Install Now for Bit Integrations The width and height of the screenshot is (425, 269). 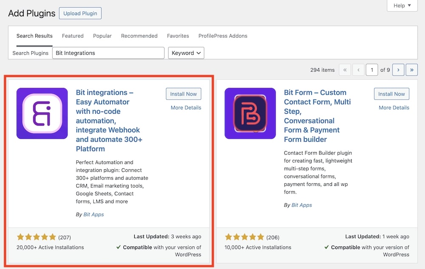coord(183,94)
